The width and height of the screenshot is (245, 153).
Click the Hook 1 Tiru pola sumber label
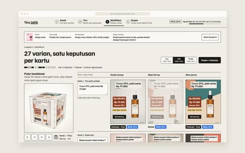click(88, 81)
